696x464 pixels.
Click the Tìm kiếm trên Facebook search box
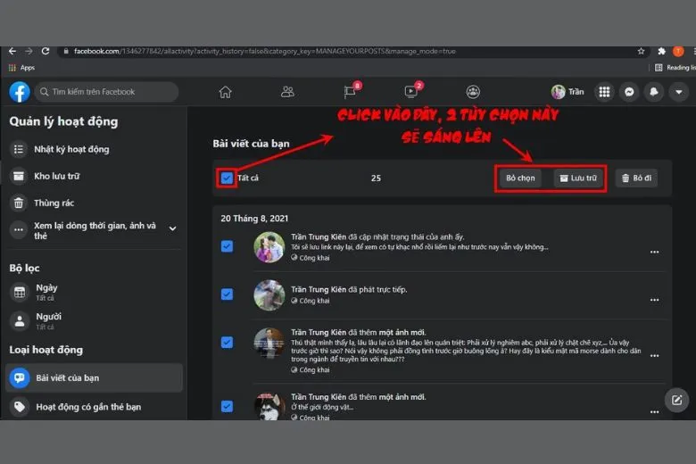(x=106, y=92)
